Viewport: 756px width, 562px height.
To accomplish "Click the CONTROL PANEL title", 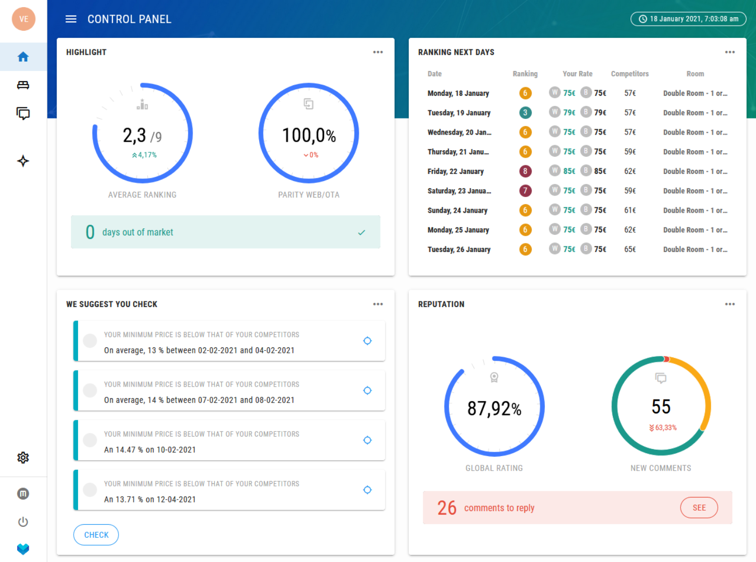I will pyautogui.click(x=130, y=19).
